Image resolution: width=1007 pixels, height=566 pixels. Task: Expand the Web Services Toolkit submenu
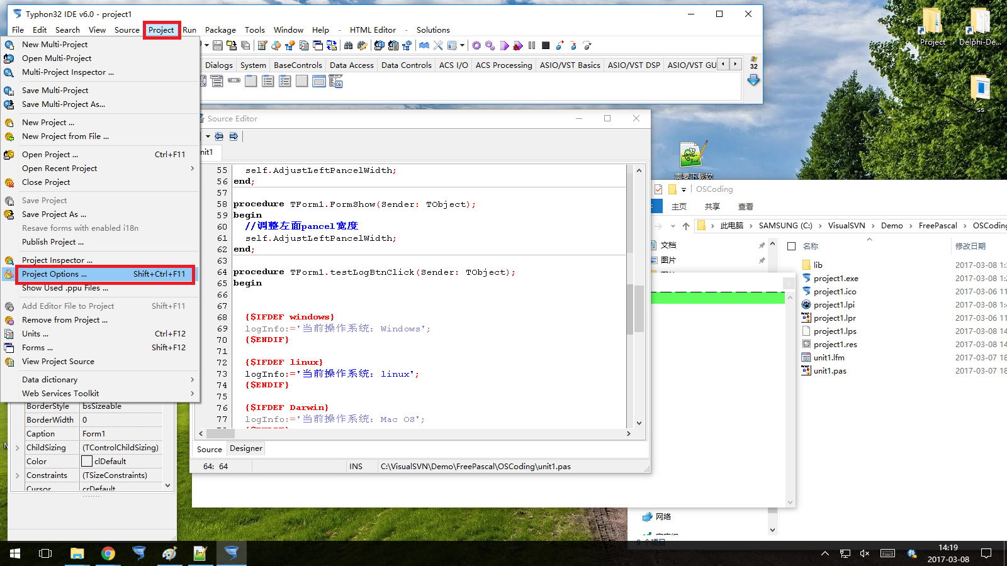(x=192, y=393)
